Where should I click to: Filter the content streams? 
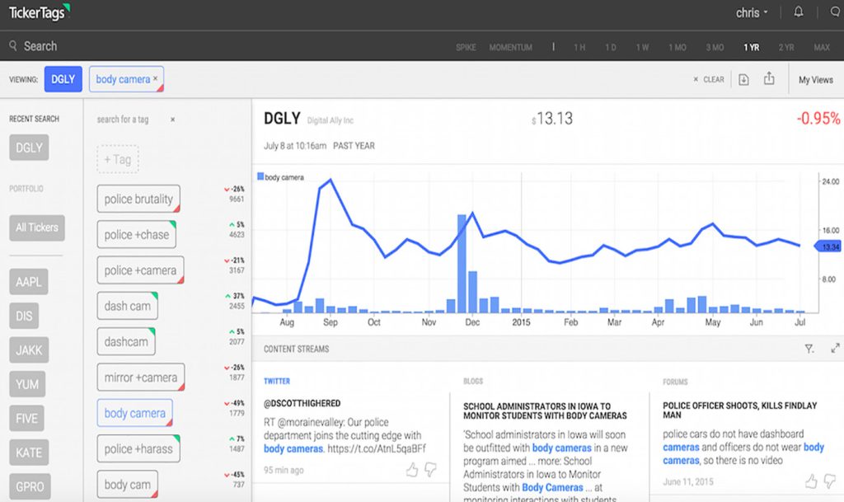(x=809, y=349)
